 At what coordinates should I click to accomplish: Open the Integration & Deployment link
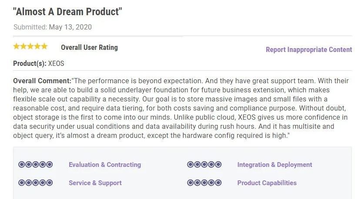[x=275, y=165]
